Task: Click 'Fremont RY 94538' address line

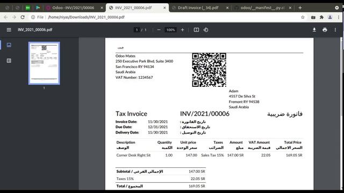Action: pyautogui.click(x=244, y=102)
